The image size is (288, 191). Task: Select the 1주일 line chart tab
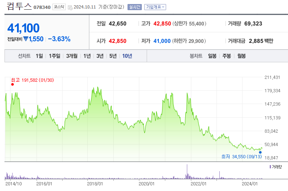pos(54,56)
